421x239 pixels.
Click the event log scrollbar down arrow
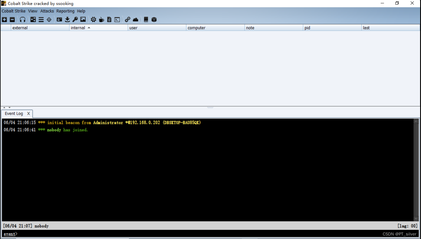416,219
